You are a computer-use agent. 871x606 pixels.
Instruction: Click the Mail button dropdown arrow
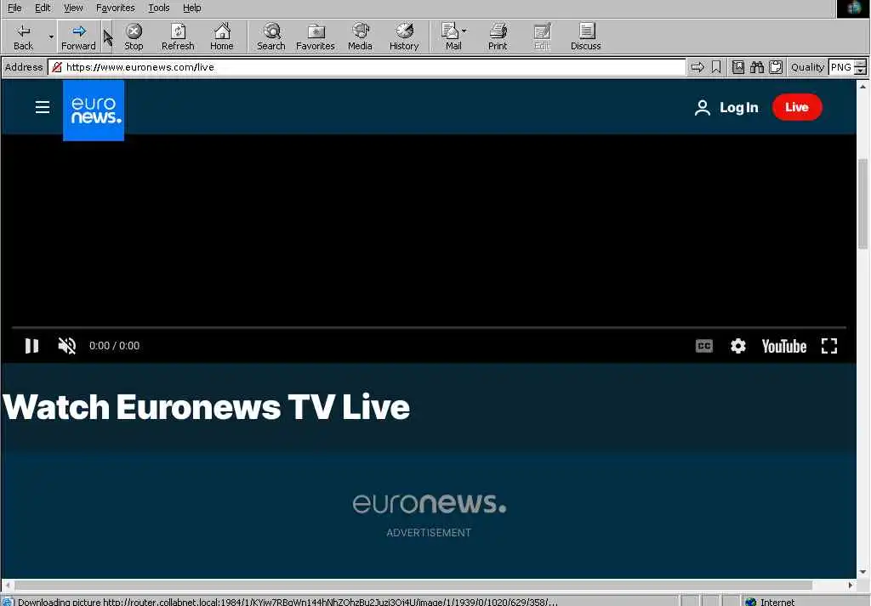click(464, 31)
